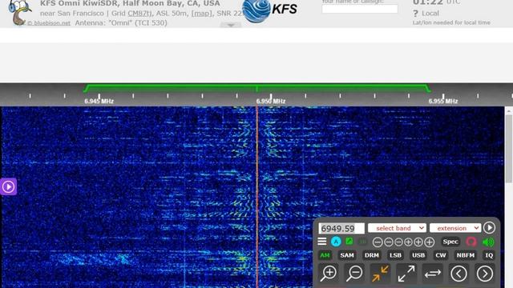Click the 6.950 MHz scale label
The image size is (513, 288).
[x=271, y=102]
